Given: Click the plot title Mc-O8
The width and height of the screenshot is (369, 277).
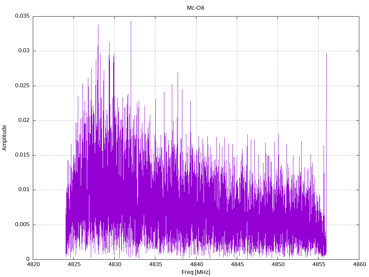Looking at the screenshot, I should [x=196, y=8].
